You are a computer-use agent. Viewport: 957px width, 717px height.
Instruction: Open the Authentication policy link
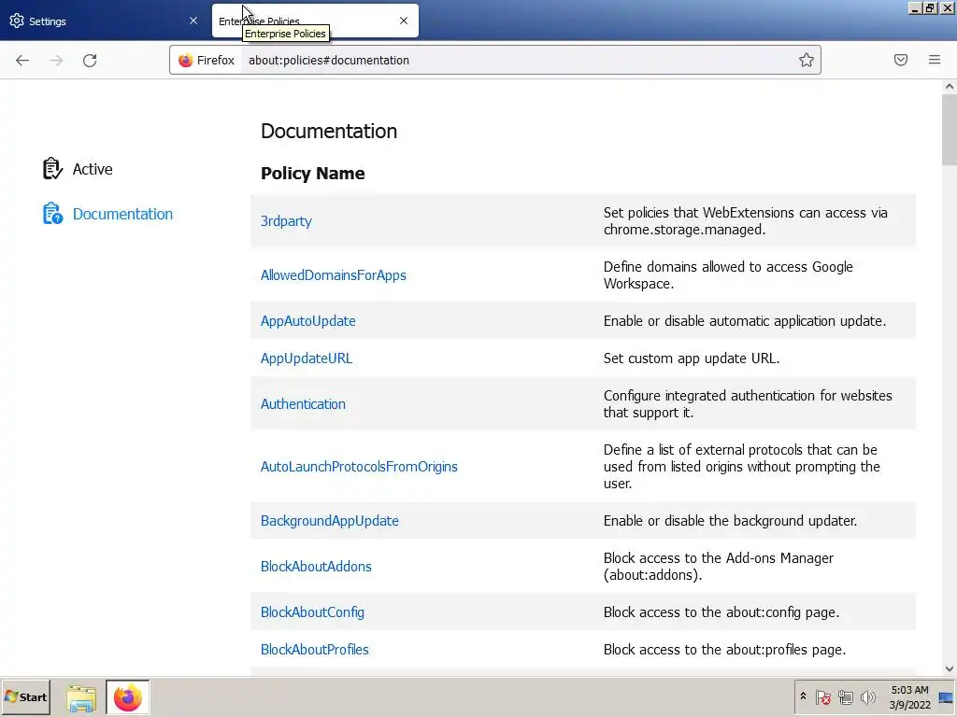(304, 404)
